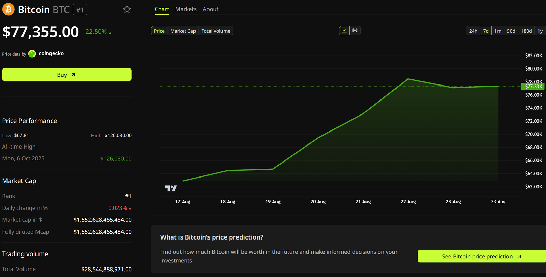Image resolution: width=546 pixels, height=277 pixels.
Task: Click the green price change arrow
Action: coord(110,33)
